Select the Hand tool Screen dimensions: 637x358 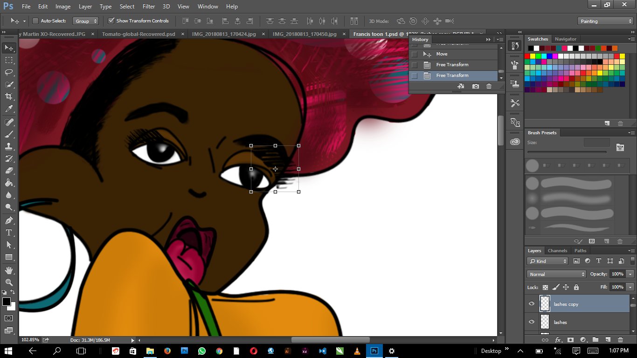coord(9,270)
